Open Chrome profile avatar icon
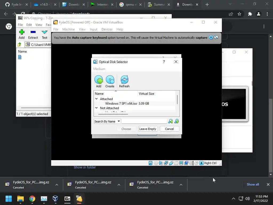Screen dimensions: 273x205 [x=259, y=14]
